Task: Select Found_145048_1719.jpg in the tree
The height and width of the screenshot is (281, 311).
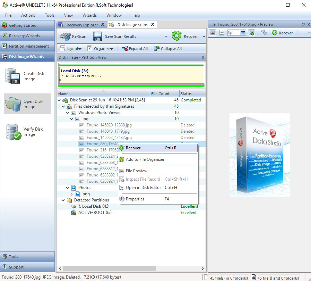Action: tap(108, 131)
